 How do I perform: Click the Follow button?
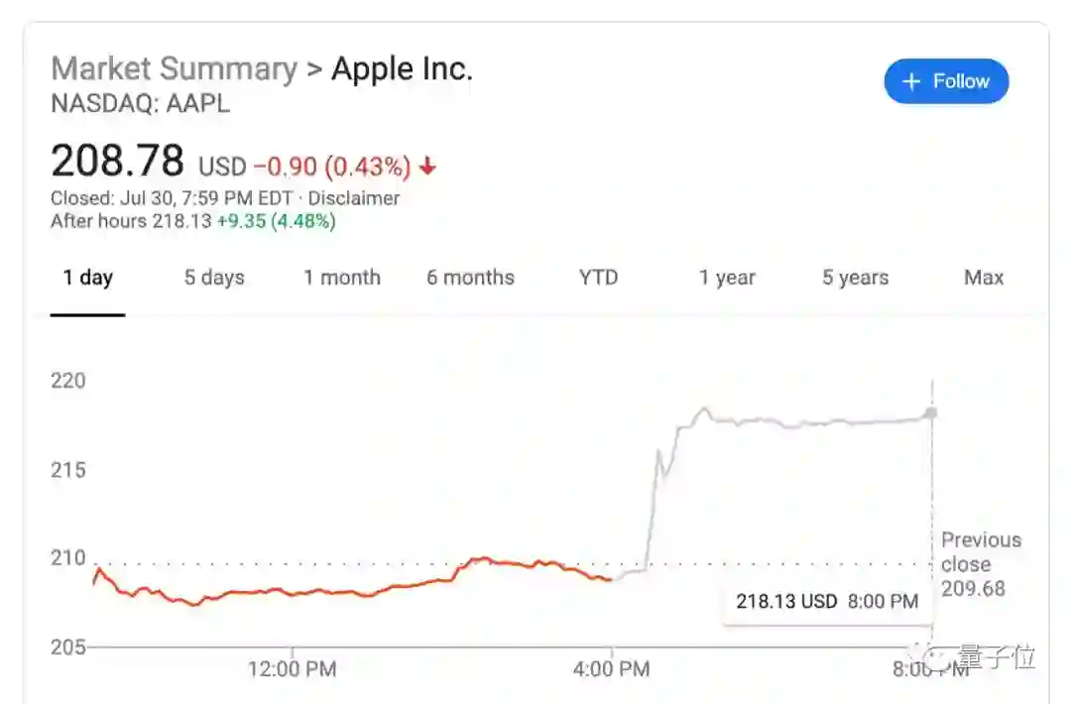946,81
